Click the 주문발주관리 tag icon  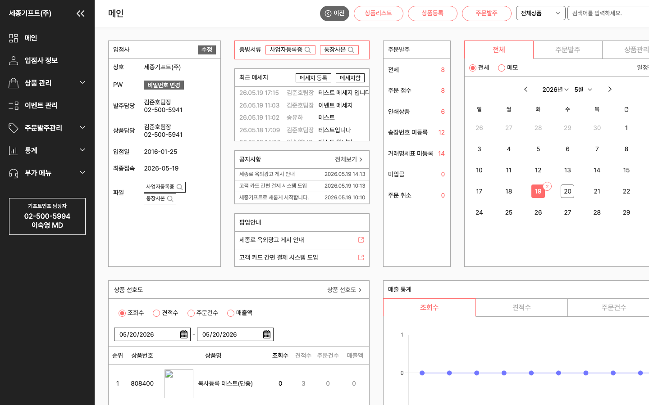tap(14, 128)
